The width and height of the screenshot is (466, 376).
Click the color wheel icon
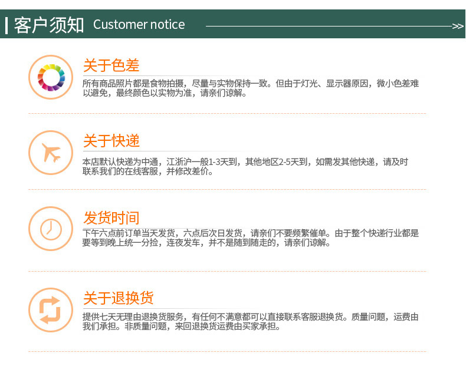51,77
